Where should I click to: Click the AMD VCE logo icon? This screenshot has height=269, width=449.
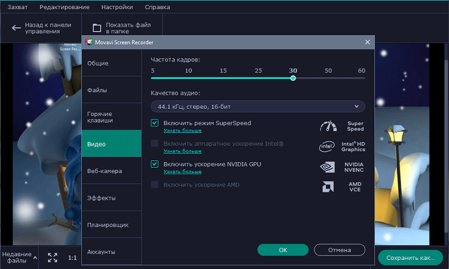point(328,187)
